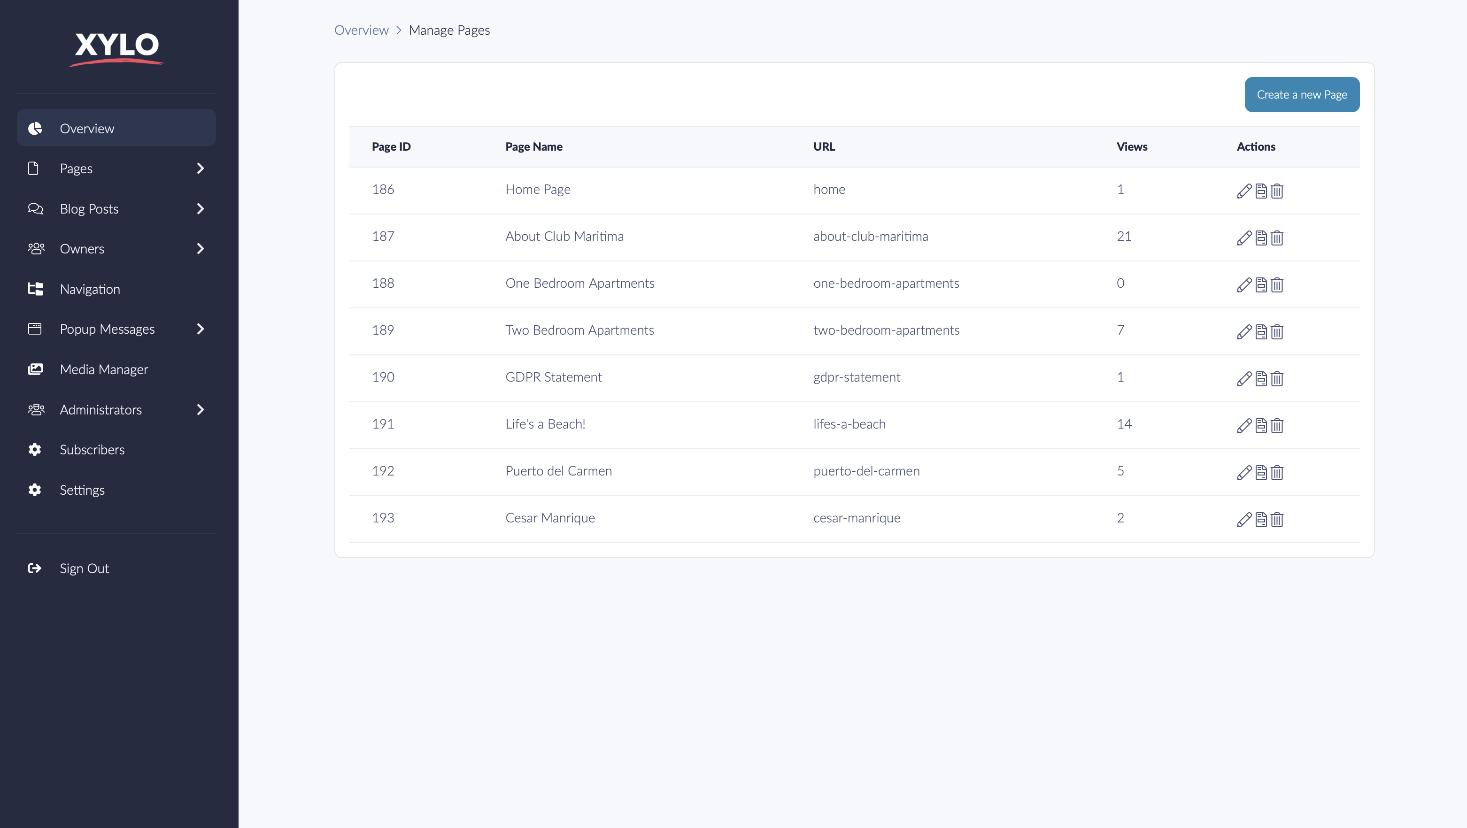Sign Out of the admin panel
1467x828 pixels.
coord(116,568)
